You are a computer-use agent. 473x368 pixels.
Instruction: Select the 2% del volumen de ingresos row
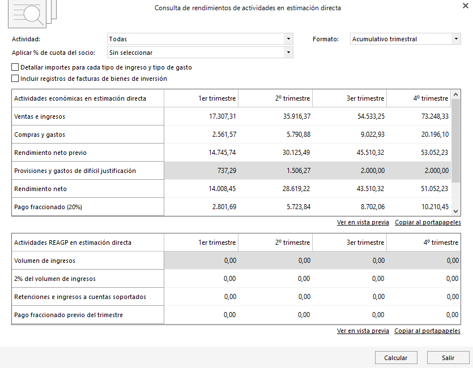[88, 279]
